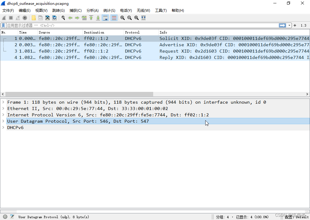
Task: Find a packet with the magnifier icon
Action: click(x=63, y=18)
